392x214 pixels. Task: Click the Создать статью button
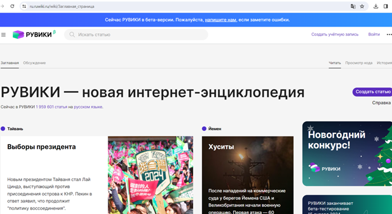[x=372, y=92]
